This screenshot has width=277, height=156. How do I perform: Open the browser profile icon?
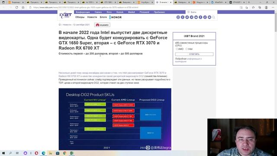point(266,7)
